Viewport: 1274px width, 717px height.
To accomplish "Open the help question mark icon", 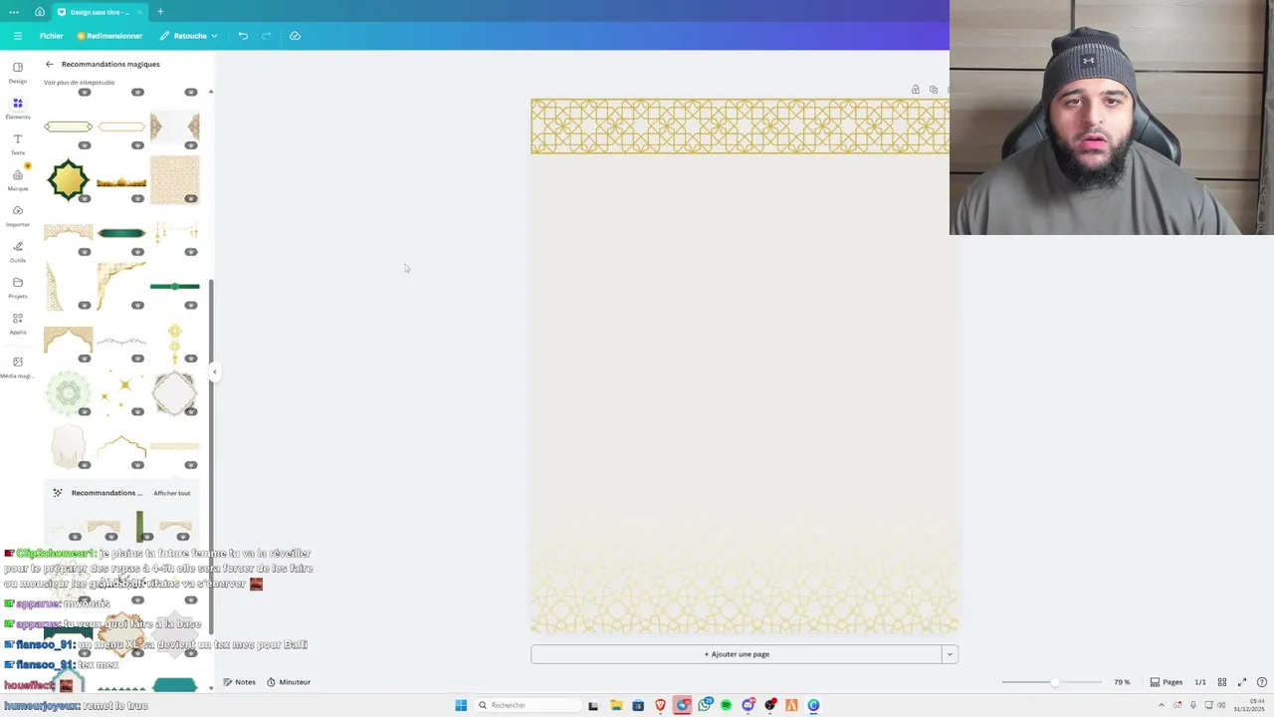I will [x=1262, y=682].
